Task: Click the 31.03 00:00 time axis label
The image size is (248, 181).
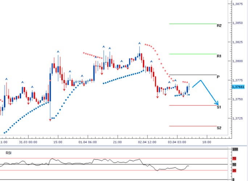Action: pyautogui.click(x=28, y=142)
